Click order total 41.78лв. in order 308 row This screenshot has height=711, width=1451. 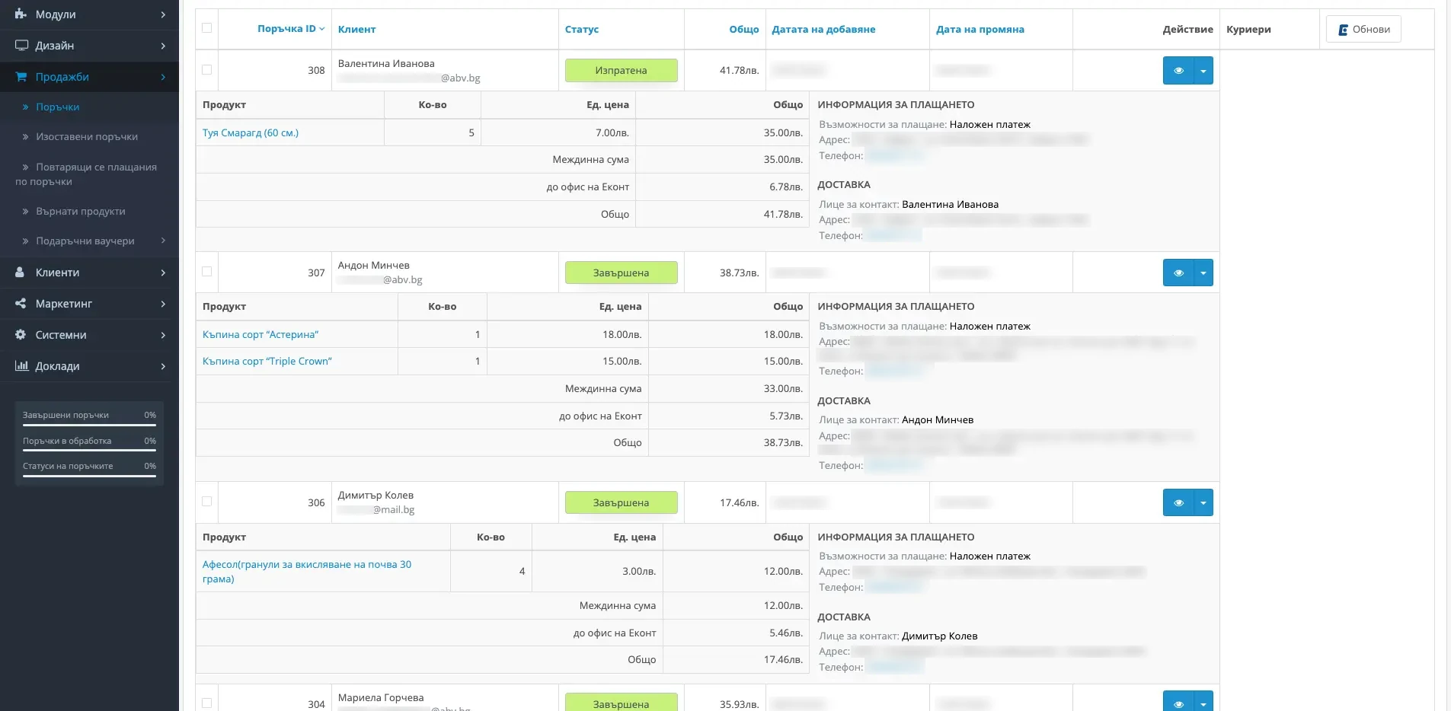740,70
